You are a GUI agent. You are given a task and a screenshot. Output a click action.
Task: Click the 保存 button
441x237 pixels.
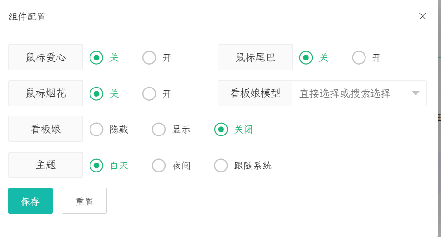[x=30, y=201]
